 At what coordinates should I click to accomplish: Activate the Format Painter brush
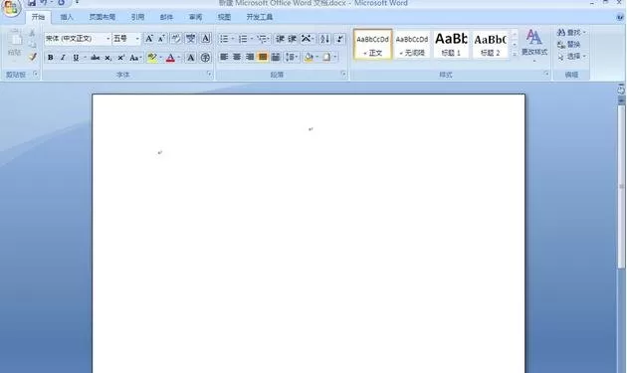point(33,57)
